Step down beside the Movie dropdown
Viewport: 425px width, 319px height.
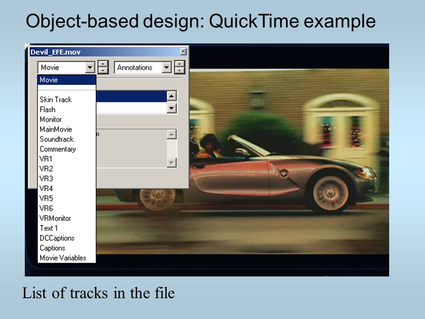pyautogui.click(x=103, y=70)
